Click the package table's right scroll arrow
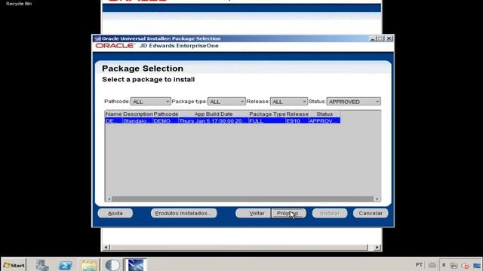The image size is (483, 271). click(377, 199)
